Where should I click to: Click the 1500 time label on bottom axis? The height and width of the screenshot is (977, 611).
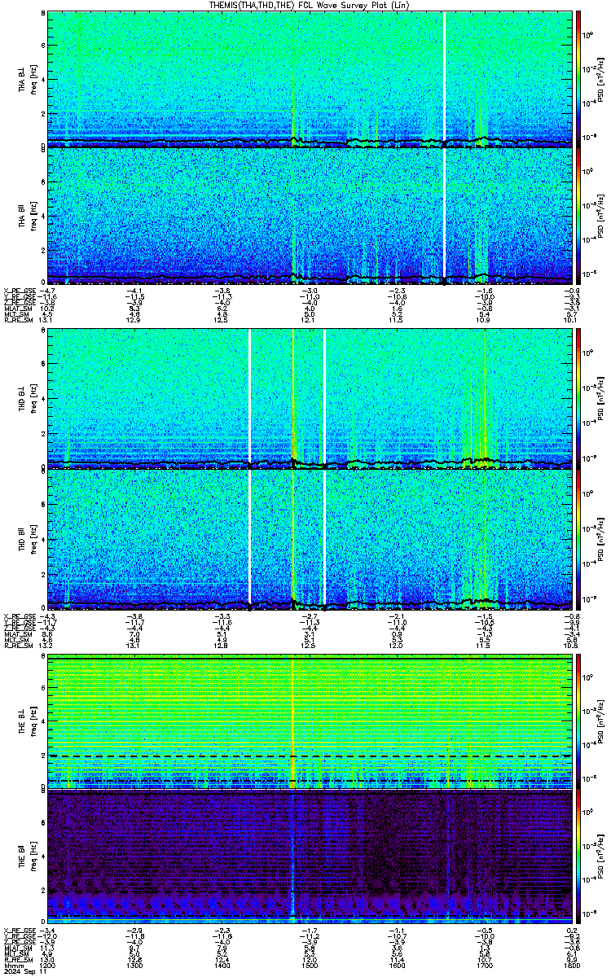click(x=310, y=967)
